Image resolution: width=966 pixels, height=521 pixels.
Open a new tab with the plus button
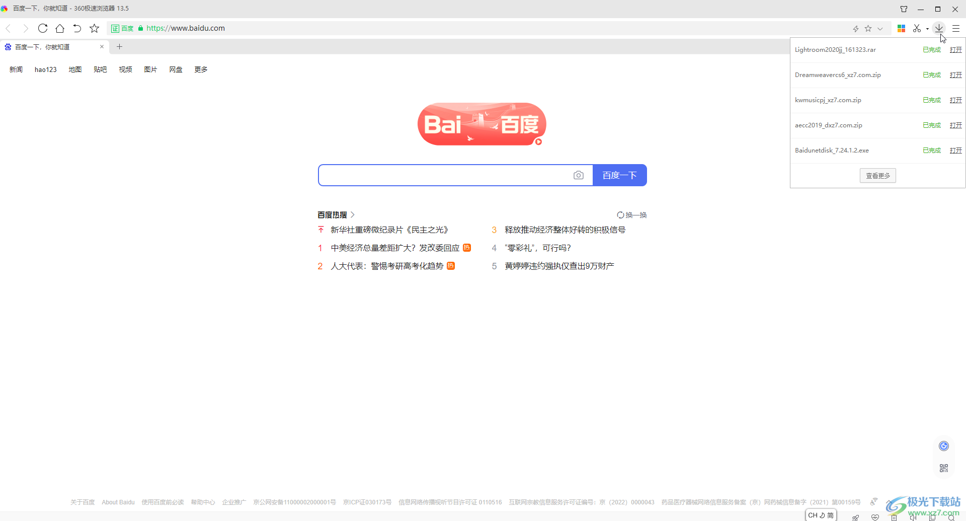tap(119, 47)
